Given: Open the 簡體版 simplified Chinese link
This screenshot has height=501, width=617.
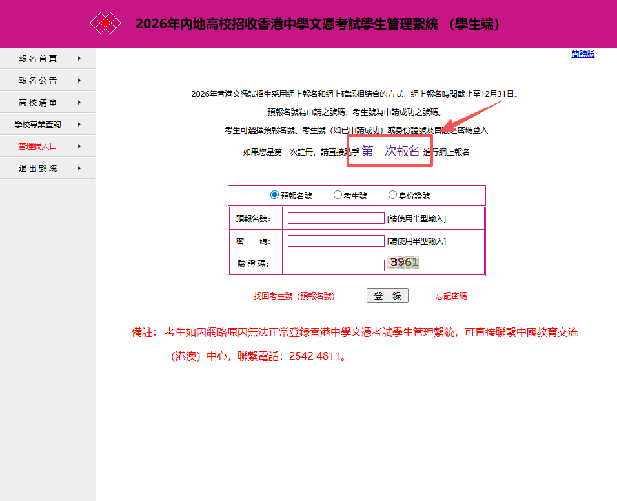Looking at the screenshot, I should [583, 54].
